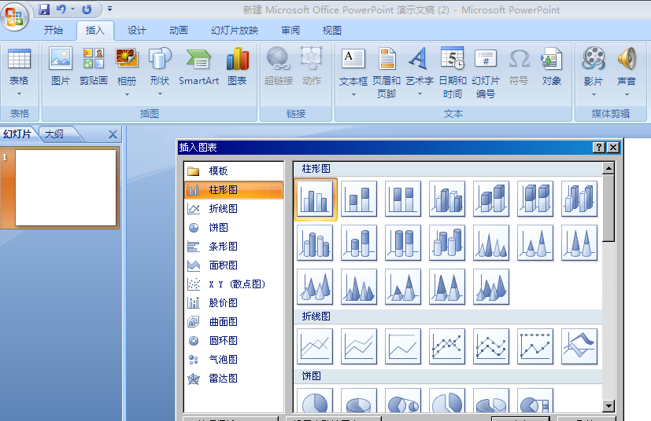The image size is (651, 421).
Task: Click the 形状 shapes icon
Action: coord(160,58)
